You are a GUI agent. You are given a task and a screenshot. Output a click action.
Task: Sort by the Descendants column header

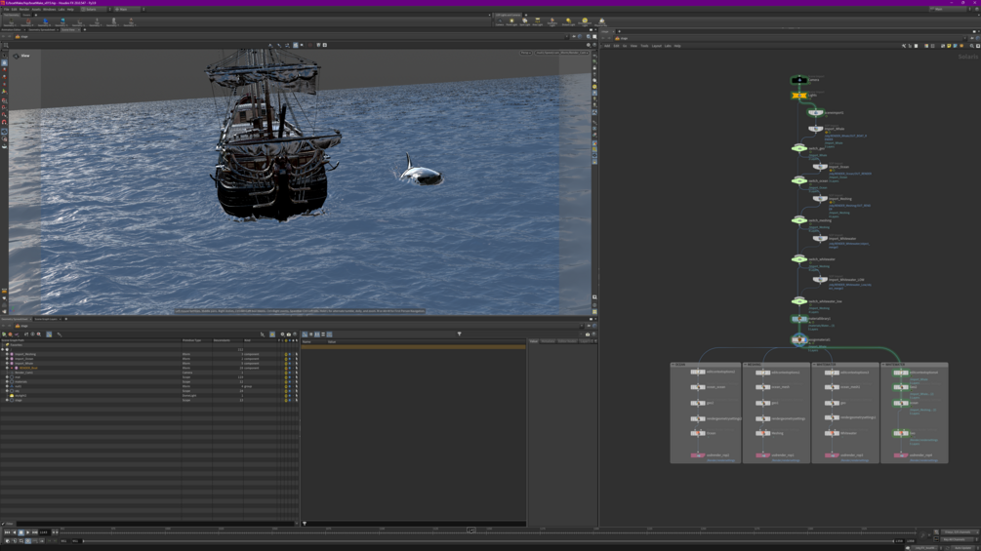pos(227,340)
